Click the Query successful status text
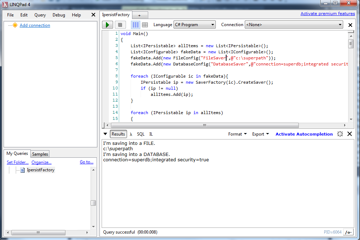 tap(130, 232)
